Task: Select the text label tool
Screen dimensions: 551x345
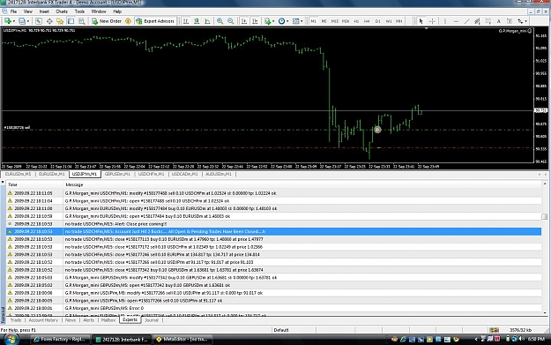Action: [x=498, y=21]
